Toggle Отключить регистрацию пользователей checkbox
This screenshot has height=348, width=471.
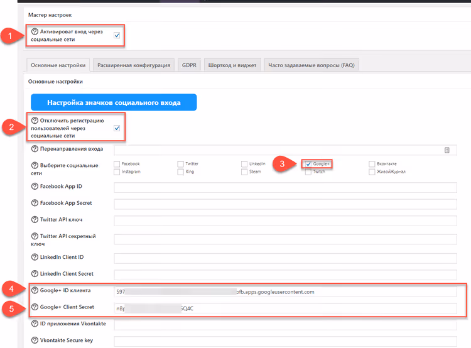pyautogui.click(x=117, y=128)
